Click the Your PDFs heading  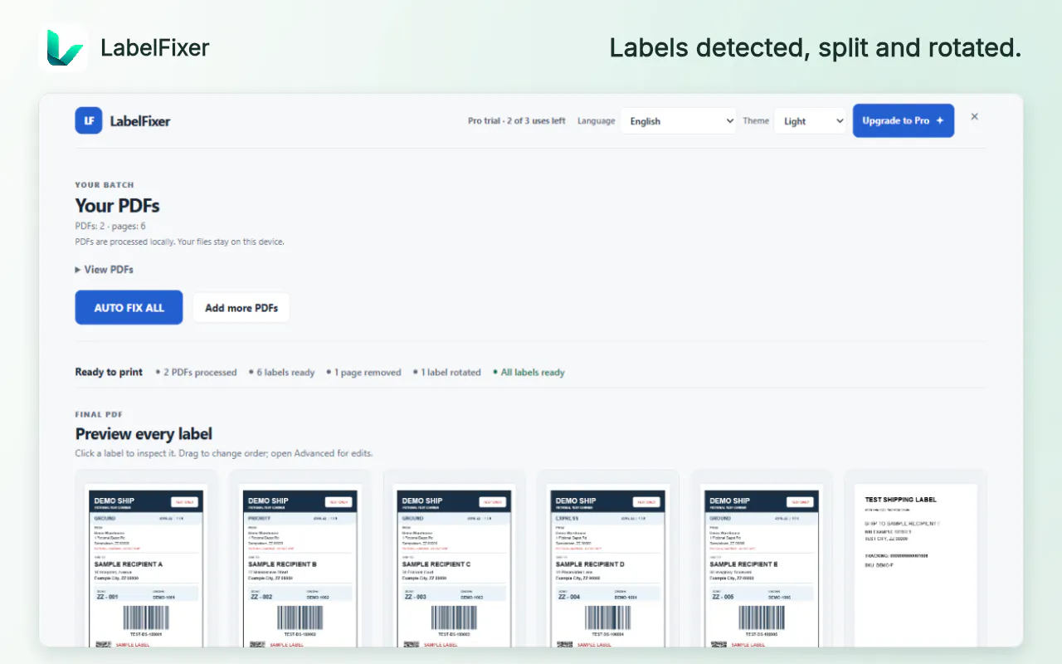click(117, 206)
